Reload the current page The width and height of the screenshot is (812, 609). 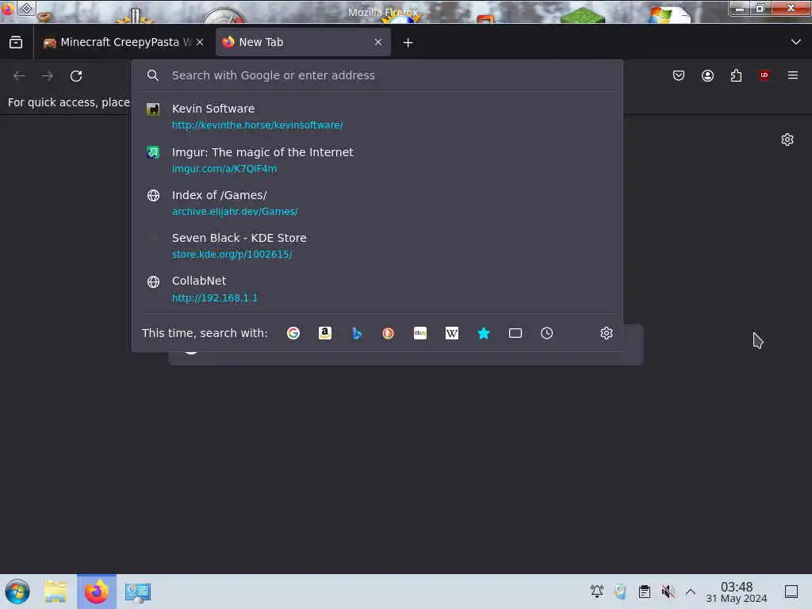coord(76,76)
